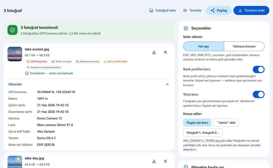This screenshot has width=273, height=168.
Task: Select the Yalnızca konum option
Action: tap(244, 46)
